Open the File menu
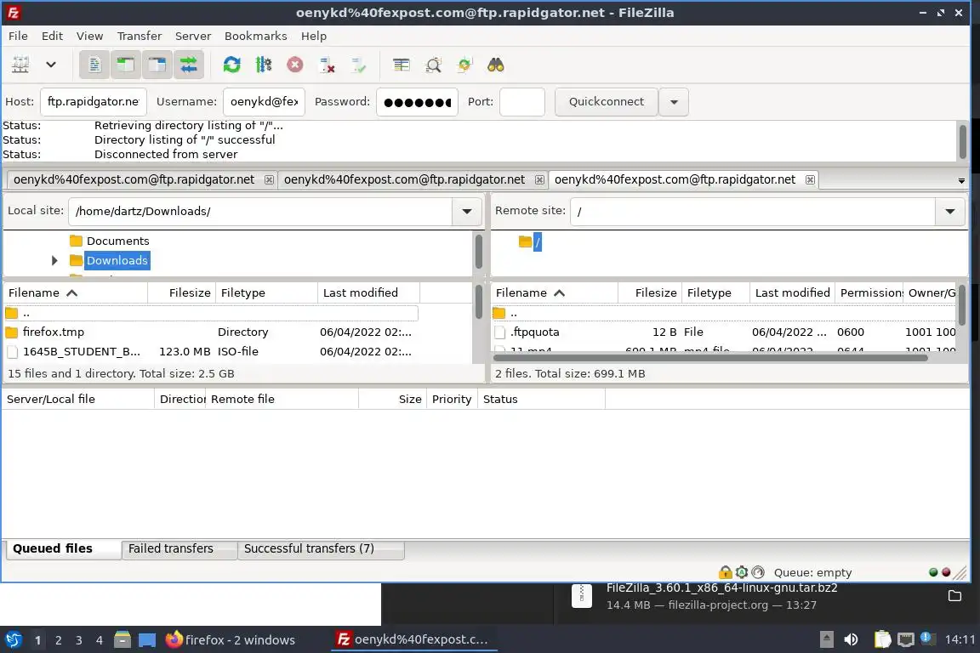 [18, 37]
